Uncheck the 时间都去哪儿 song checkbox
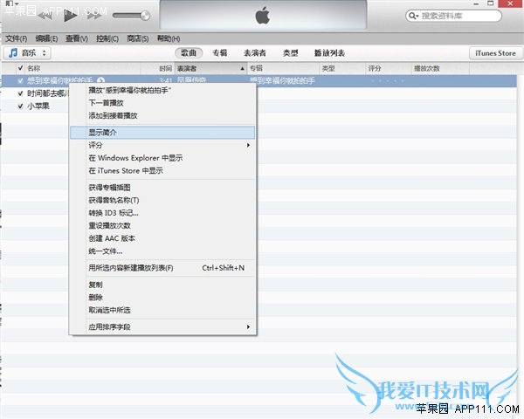 (x=20, y=93)
